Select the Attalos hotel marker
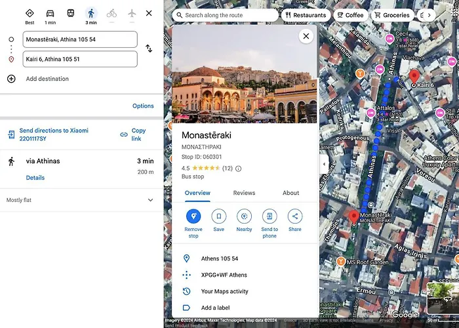Image resolution: width=459 pixels, height=328 pixels. (x=370, y=113)
